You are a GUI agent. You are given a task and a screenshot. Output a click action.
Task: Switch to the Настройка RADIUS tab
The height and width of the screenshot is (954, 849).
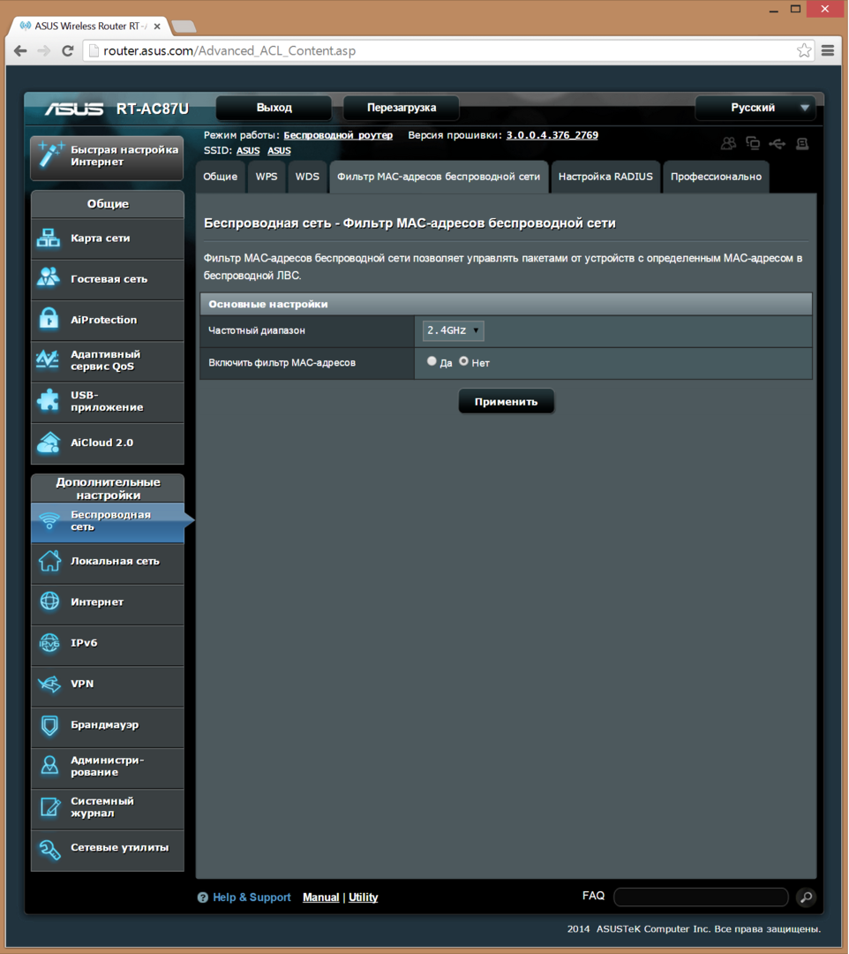[x=605, y=177]
